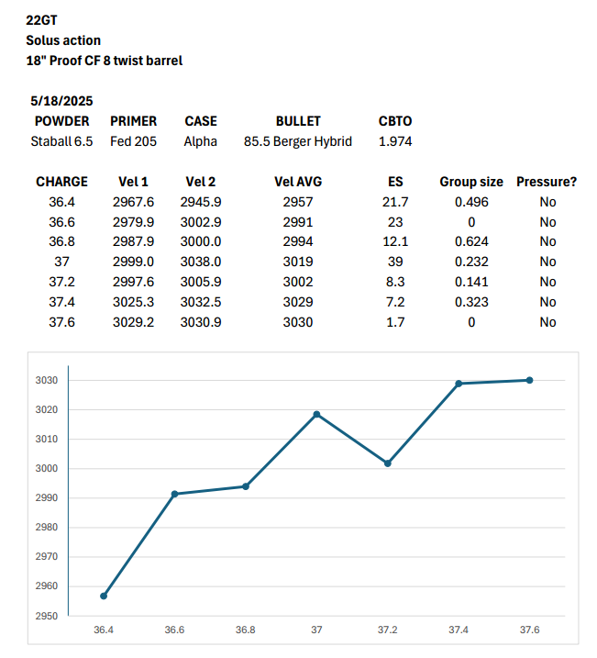597x658 pixels.
Task: Select the date cell 5/18/2025
Action: tap(61, 101)
